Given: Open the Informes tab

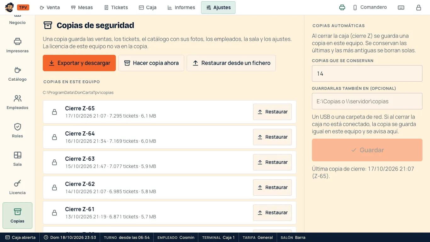Looking at the screenshot, I should [181, 8].
